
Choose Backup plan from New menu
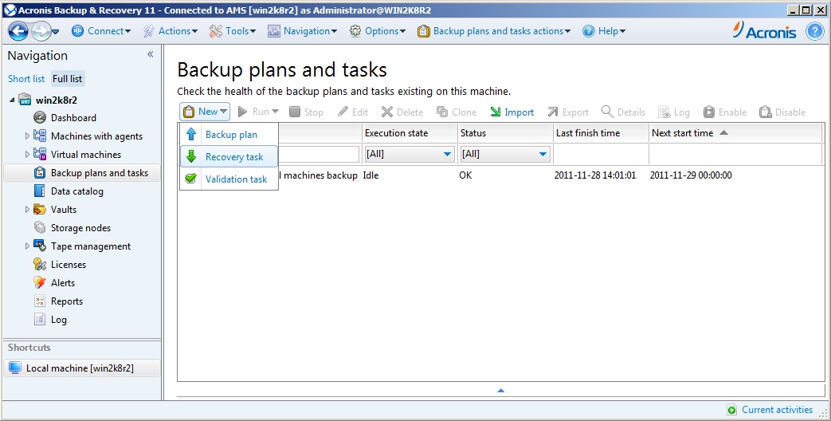pos(229,134)
